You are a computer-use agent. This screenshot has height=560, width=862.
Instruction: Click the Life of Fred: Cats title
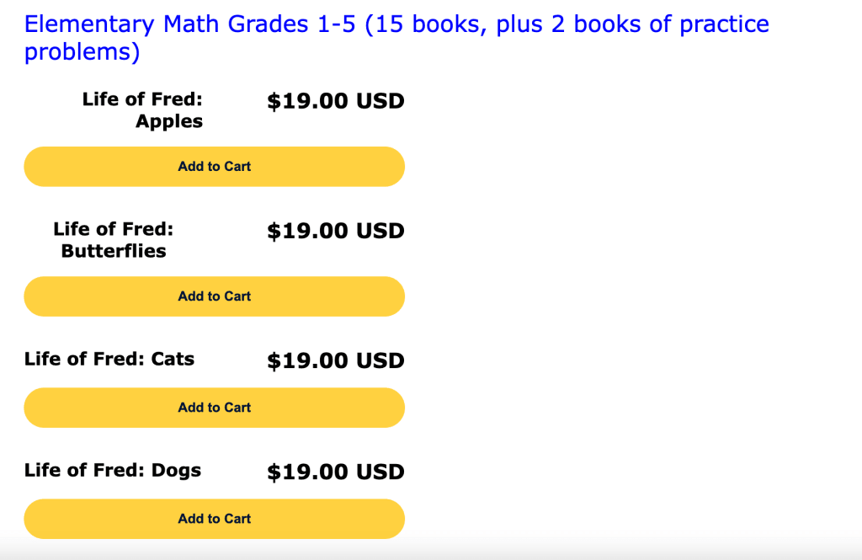109,359
